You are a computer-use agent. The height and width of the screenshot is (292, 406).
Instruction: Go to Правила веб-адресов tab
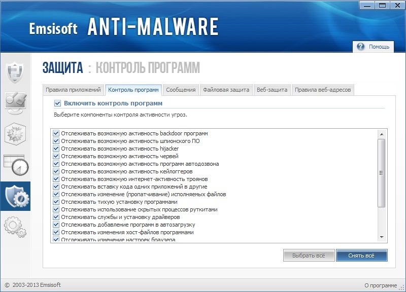coord(323,90)
